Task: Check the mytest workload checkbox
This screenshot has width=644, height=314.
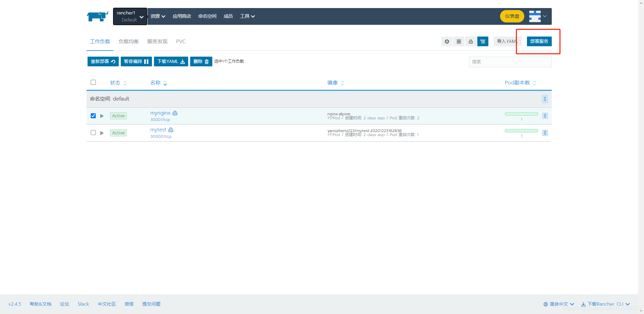Action: coord(93,133)
